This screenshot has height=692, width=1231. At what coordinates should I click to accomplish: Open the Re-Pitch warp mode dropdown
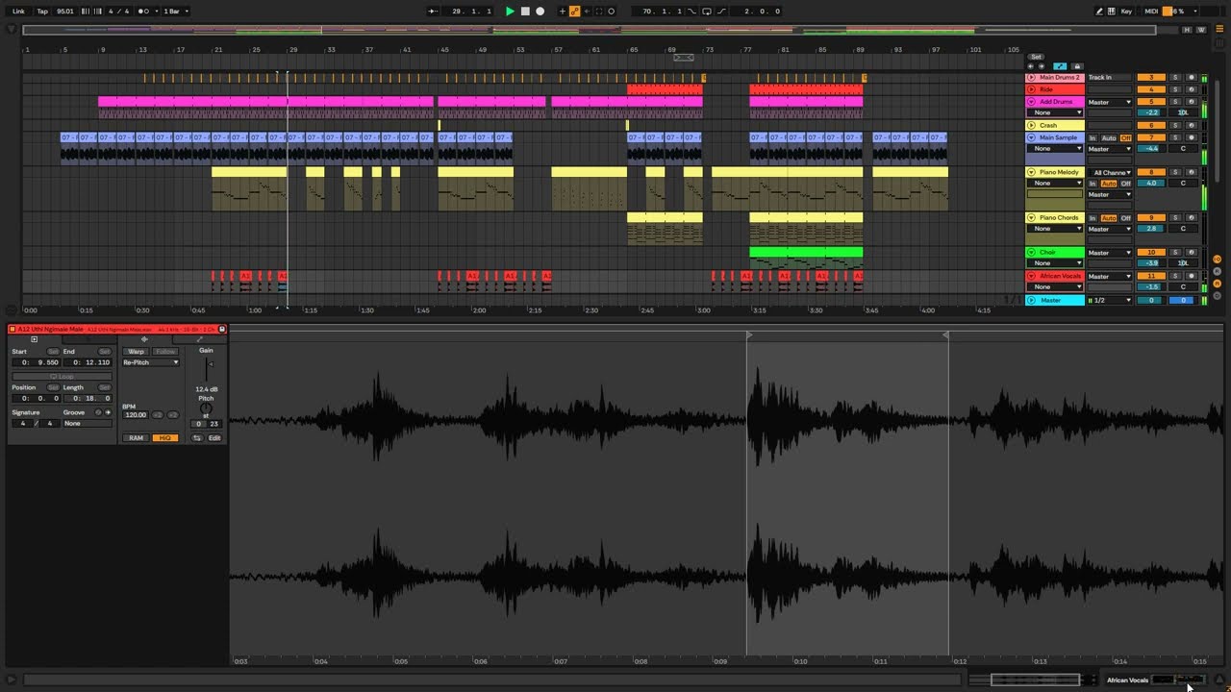tap(151, 362)
